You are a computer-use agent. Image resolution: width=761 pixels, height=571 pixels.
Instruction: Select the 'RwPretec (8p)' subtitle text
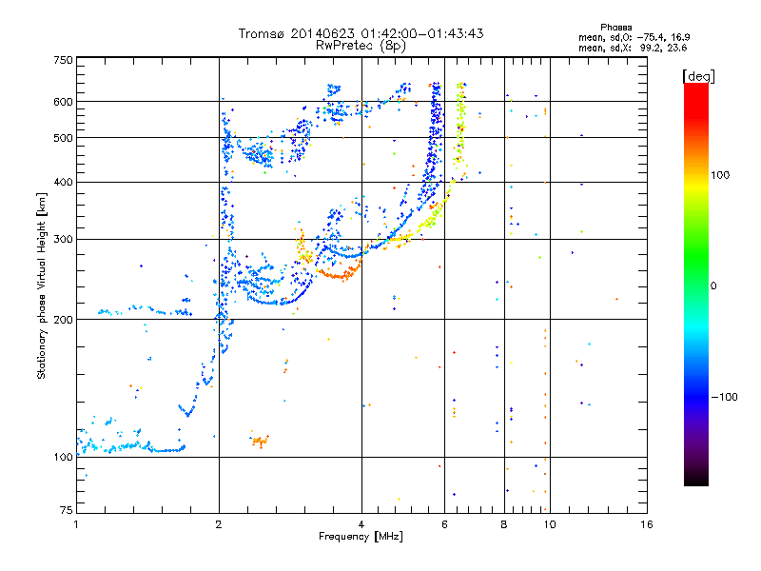(x=361, y=46)
